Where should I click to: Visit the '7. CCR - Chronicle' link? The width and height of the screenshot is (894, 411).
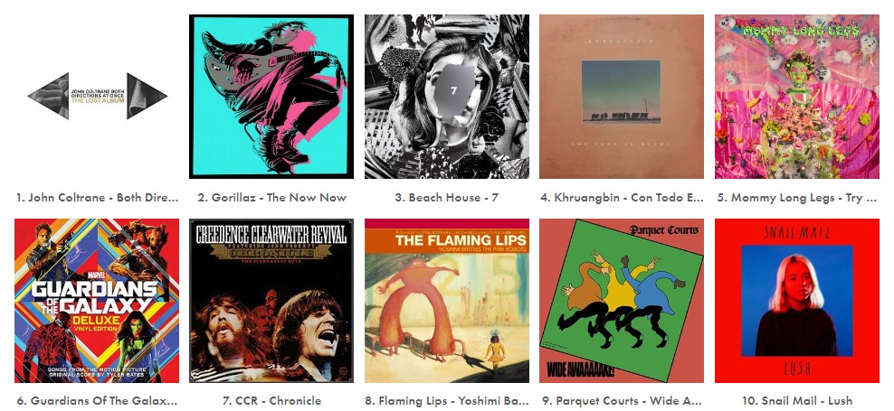coord(271,401)
